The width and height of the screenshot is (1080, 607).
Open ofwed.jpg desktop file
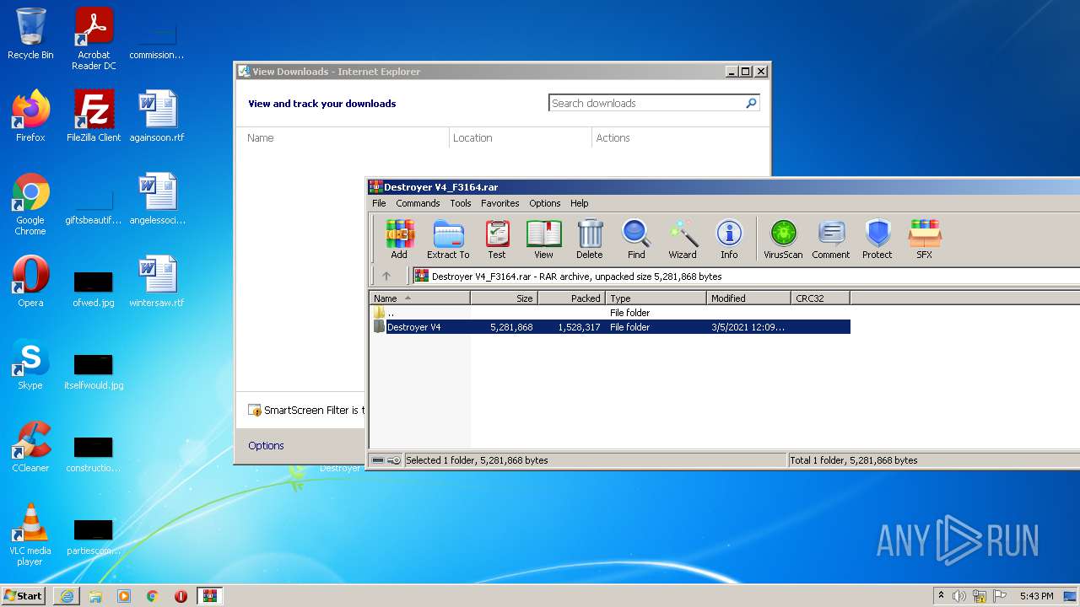[94, 287]
